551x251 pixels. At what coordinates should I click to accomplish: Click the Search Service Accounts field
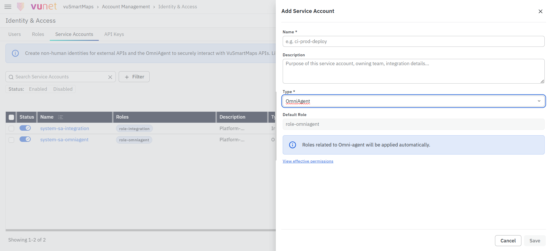coord(60,77)
